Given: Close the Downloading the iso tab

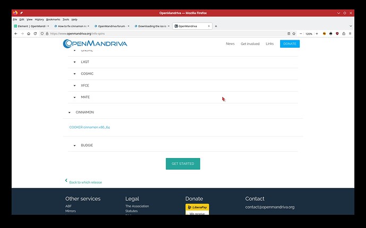Looking at the screenshot, I should [x=169, y=26].
